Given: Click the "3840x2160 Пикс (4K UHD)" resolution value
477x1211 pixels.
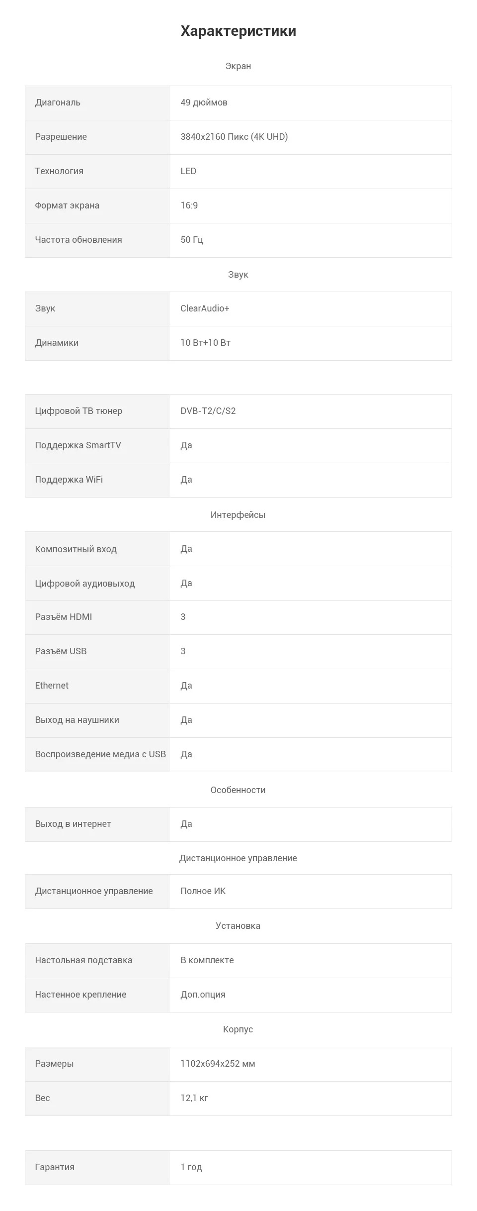Looking at the screenshot, I should pyautogui.click(x=234, y=137).
